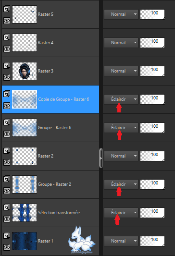This screenshot has height=256, width=175.
Task: Select the Raster 1 layer name
Action: pyautogui.click(x=46, y=241)
